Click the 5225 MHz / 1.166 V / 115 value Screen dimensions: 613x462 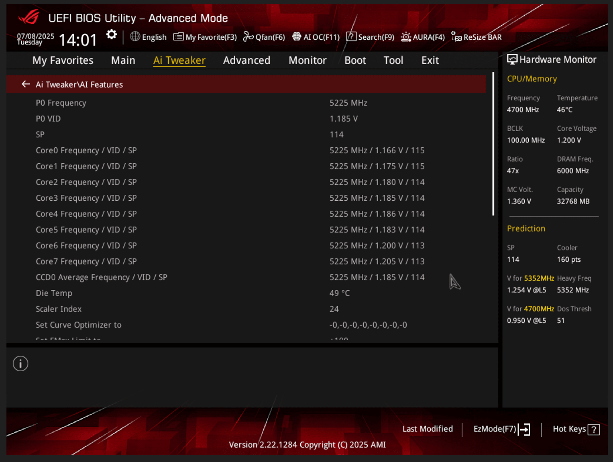click(x=377, y=150)
